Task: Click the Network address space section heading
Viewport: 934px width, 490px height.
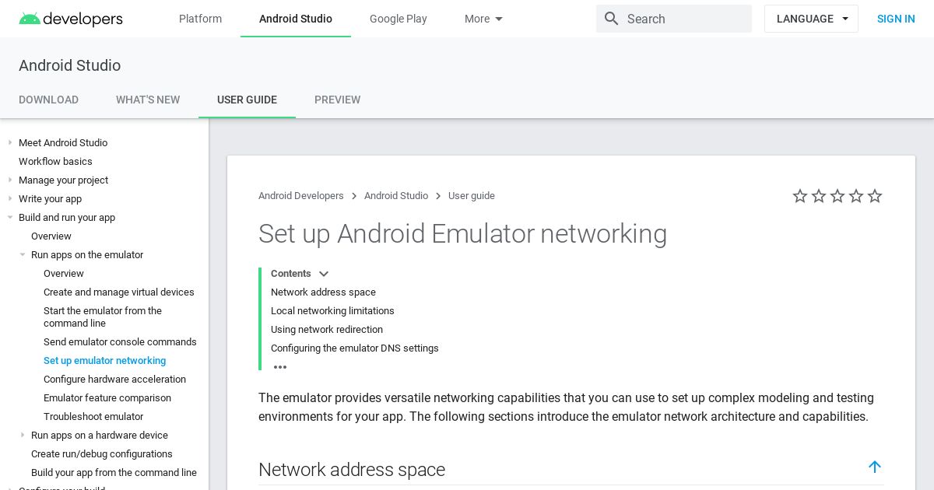Action: 352,470
